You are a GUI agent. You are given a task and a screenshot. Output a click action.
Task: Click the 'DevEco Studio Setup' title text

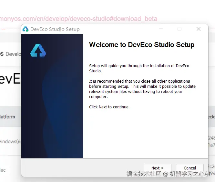click(55, 29)
